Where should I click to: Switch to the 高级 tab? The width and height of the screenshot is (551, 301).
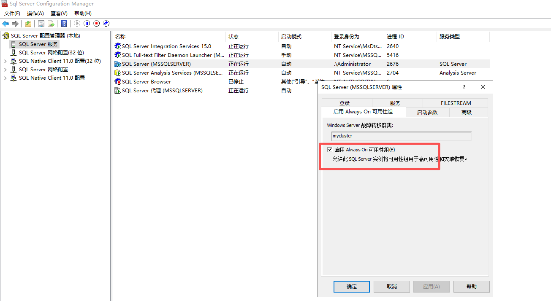467,112
